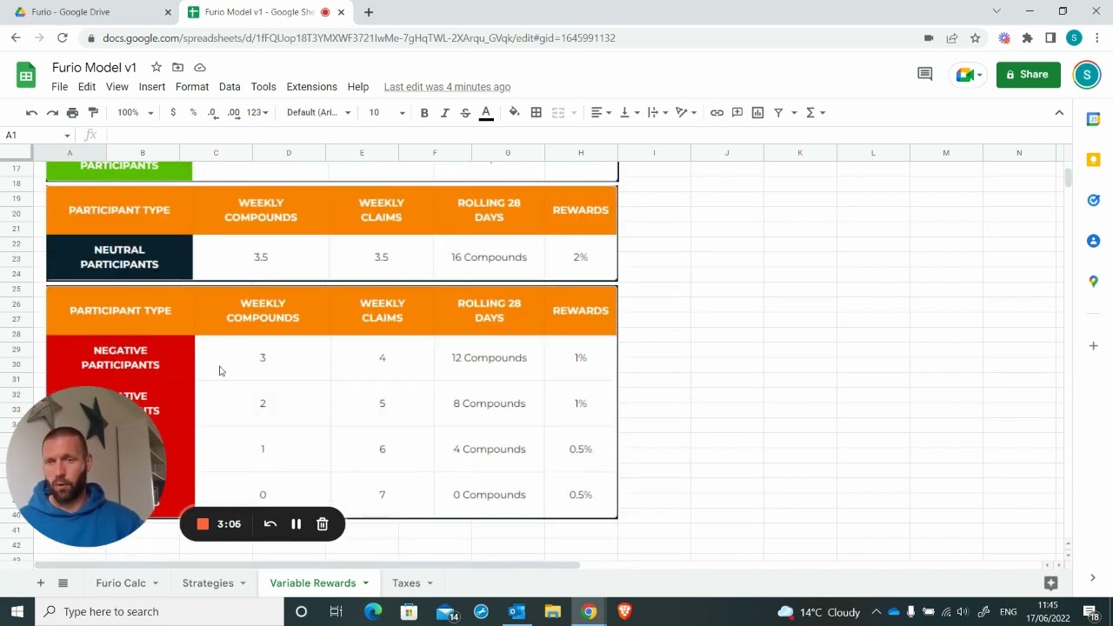
Task: Add a new sheet with plus
Action: [x=40, y=583]
